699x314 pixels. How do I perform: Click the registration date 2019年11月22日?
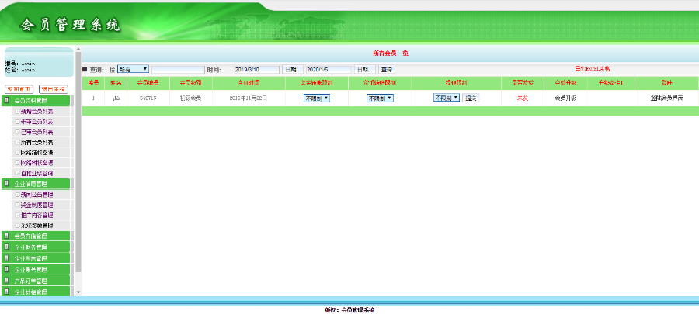(249, 98)
